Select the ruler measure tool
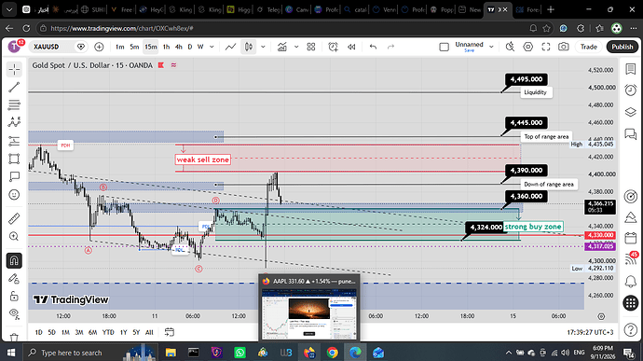 pyautogui.click(x=14, y=218)
